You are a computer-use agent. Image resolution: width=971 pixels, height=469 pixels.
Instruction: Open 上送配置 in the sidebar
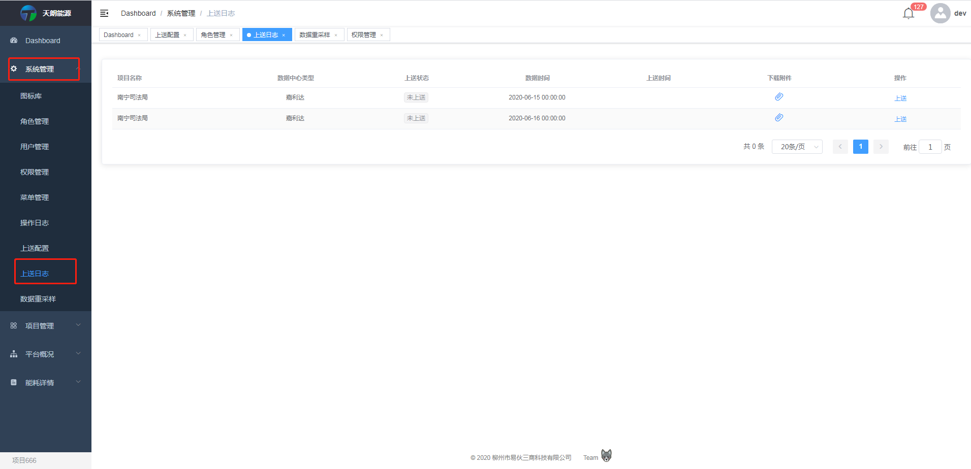tap(46, 248)
